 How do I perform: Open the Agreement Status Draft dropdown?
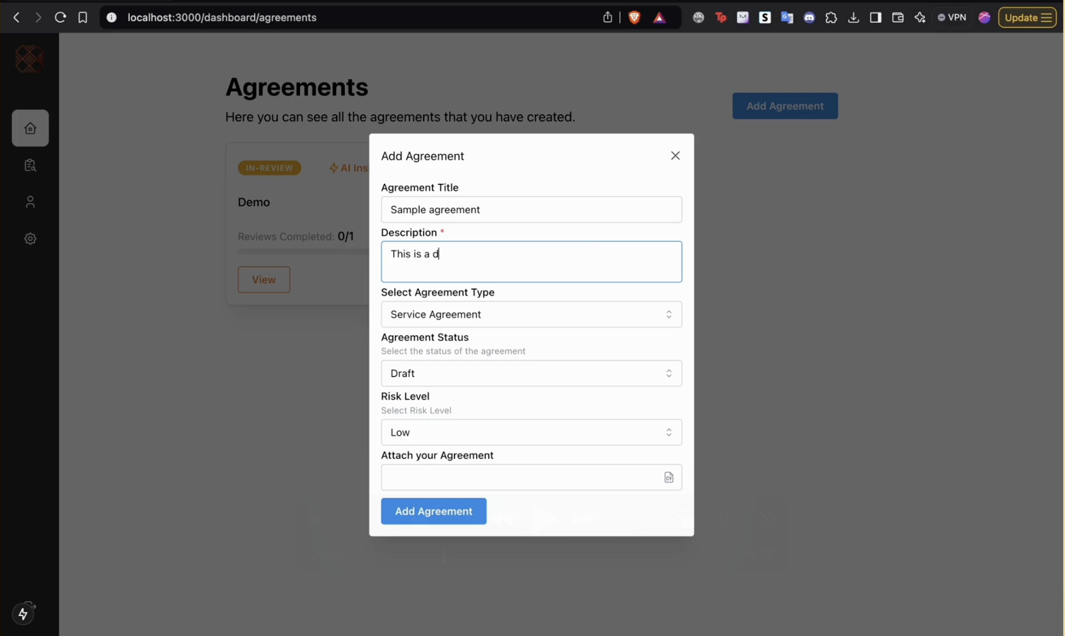531,373
